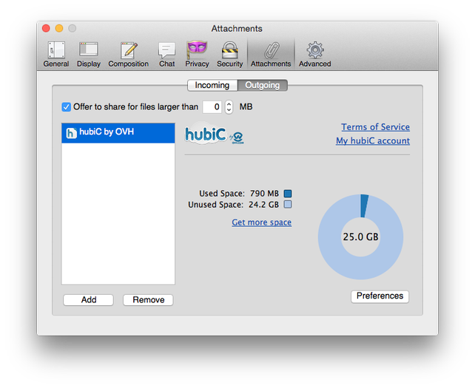Click the Used Space dark blue swatch
Viewport: 475px width, 388px height.
pyautogui.click(x=288, y=194)
